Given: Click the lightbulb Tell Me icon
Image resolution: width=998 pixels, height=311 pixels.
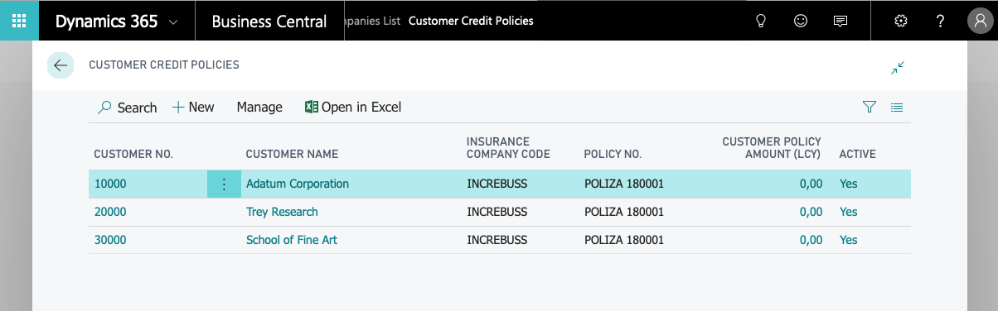Looking at the screenshot, I should coord(761,22).
